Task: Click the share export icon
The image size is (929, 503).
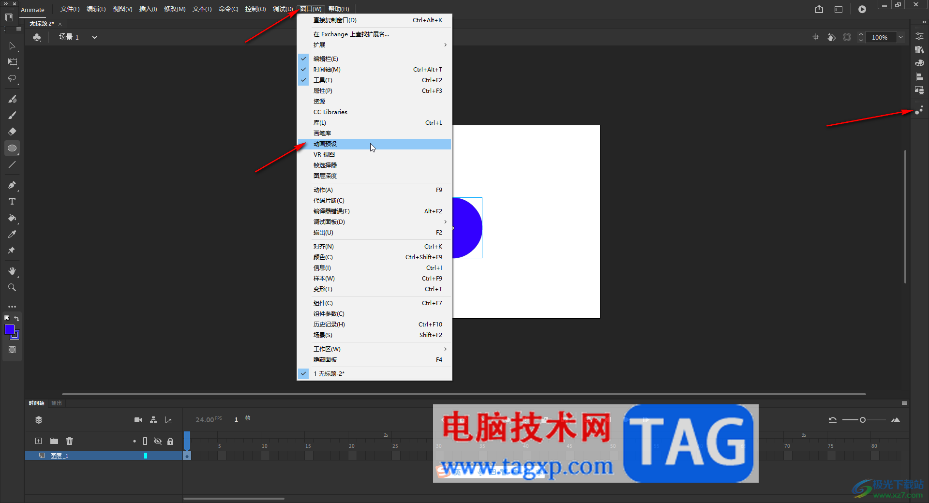Action: click(x=819, y=9)
